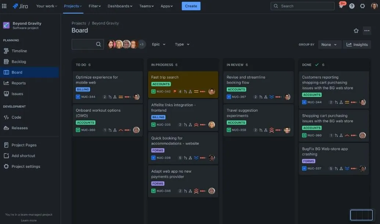Viewport: 380px width, 224px height.
Task: Open the settings gear in top bar
Action: tap(362, 6)
